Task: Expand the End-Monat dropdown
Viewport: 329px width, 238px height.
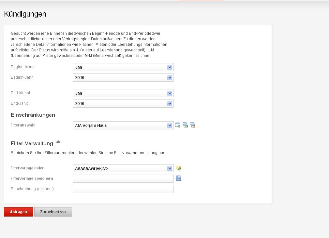Action: pyautogui.click(x=123, y=93)
